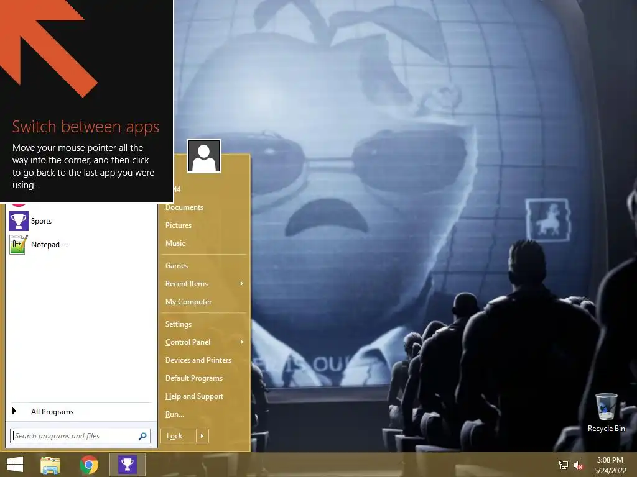Click the search magnifier icon
637x477 pixels.
point(142,436)
